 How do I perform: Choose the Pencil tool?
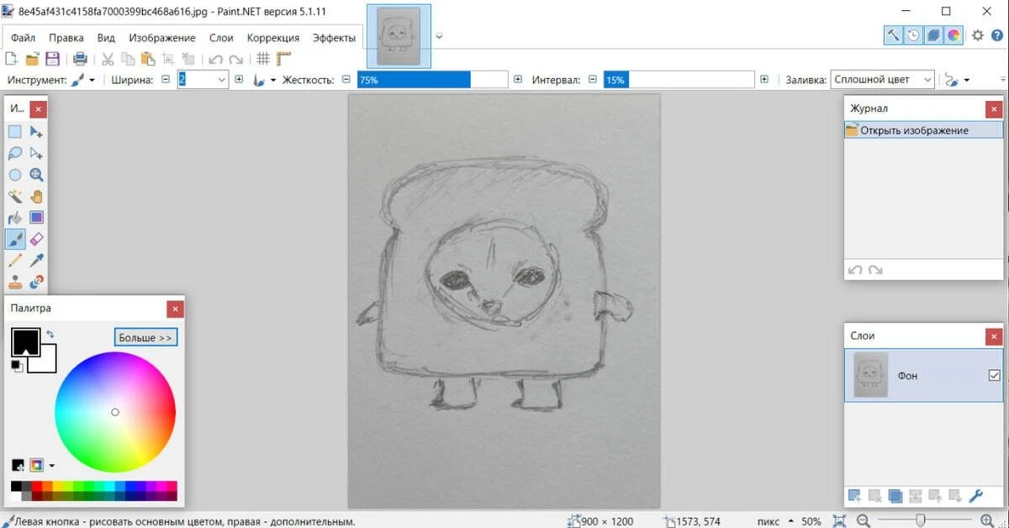15,261
